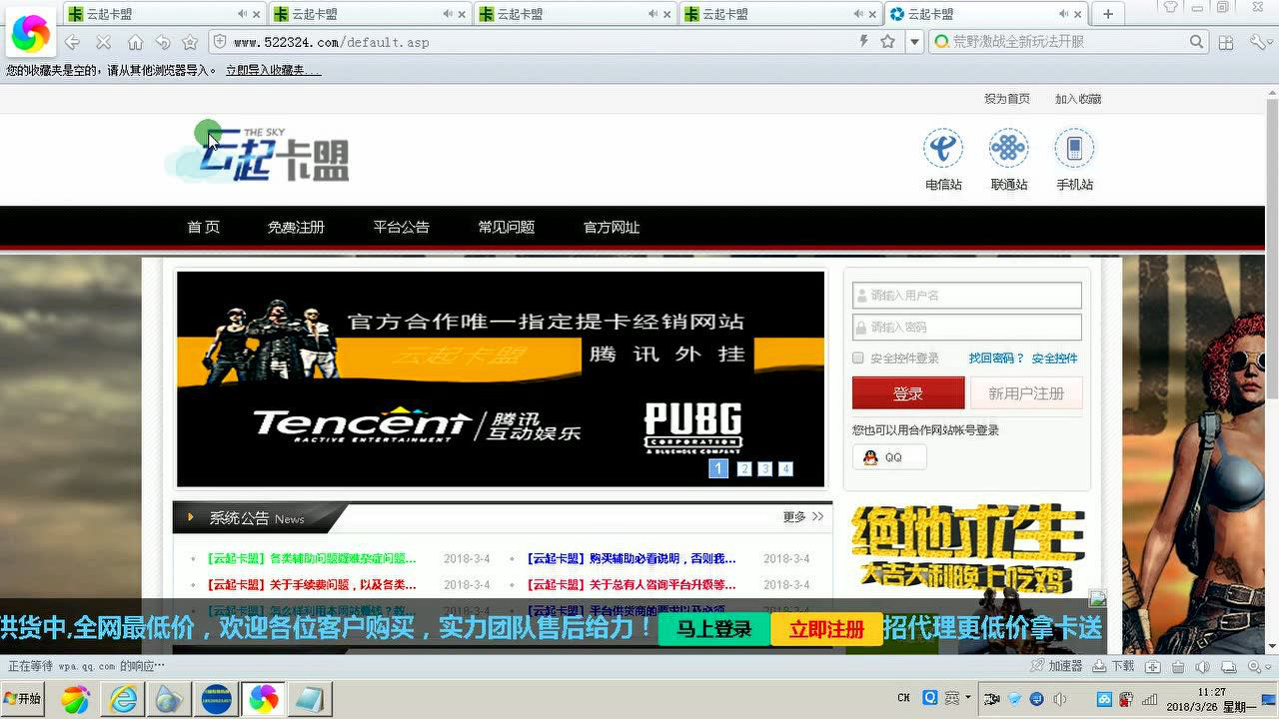Open Internet Explorer from the taskbar
Image resolution: width=1279 pixels, height=719 pixels.
click(x=123, y=699)
